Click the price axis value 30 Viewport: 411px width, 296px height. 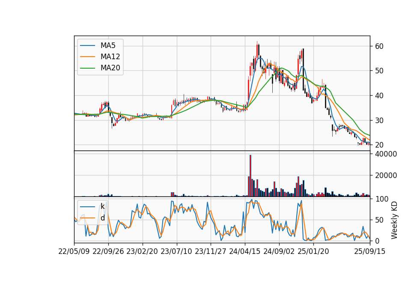[379, 121]
